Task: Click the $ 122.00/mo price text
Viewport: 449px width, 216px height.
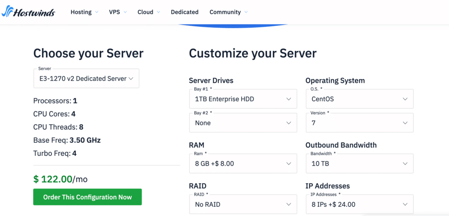Action: [x=61, y=179]
